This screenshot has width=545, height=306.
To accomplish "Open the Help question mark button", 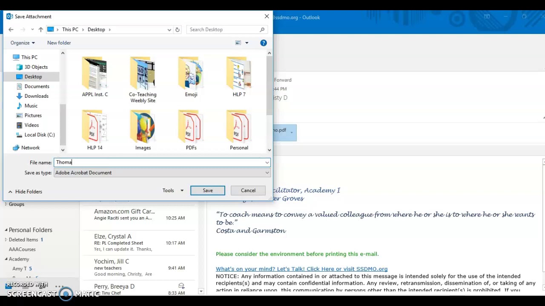I will click(264, 42).
